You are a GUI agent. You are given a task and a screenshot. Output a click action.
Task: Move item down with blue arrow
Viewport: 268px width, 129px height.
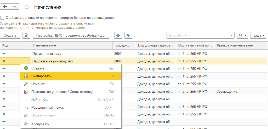click(x=128, y=35)
